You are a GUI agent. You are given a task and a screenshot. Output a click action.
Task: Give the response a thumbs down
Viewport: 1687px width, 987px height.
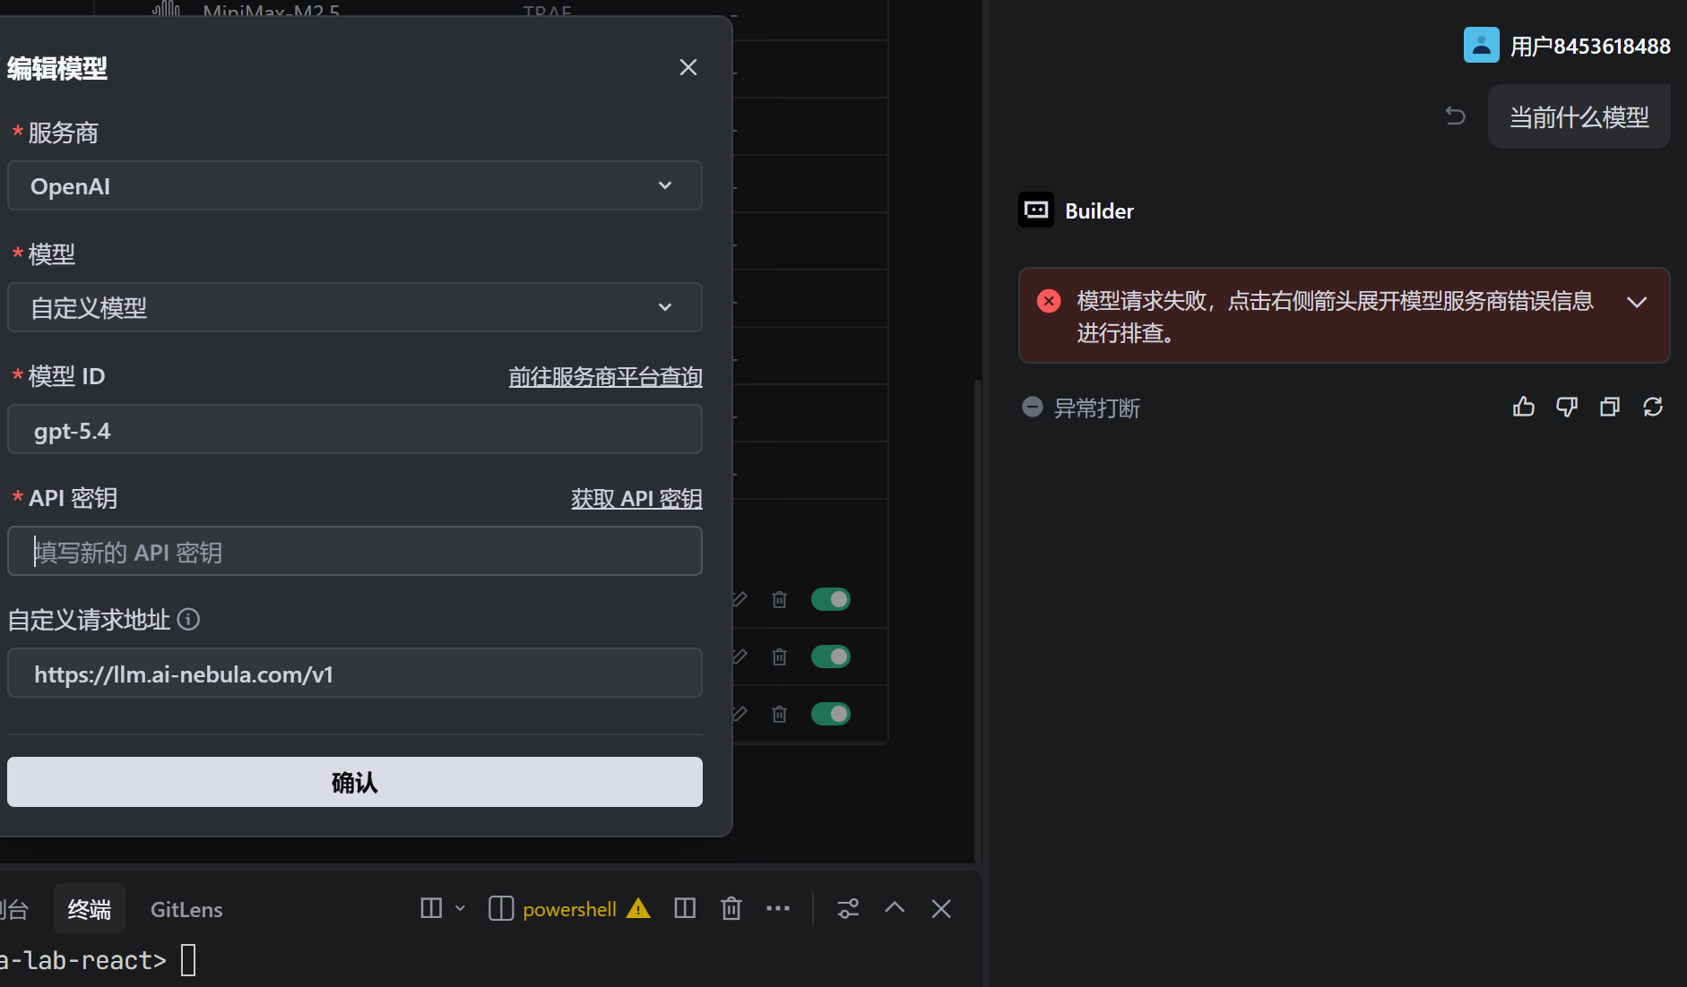(1567, 407)
